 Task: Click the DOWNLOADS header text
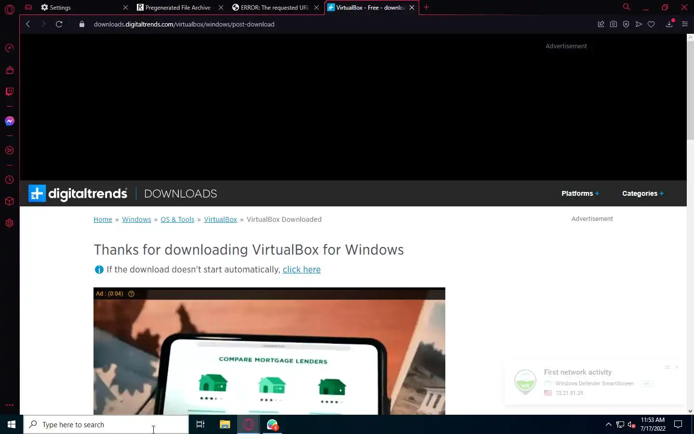click(180, 193)
